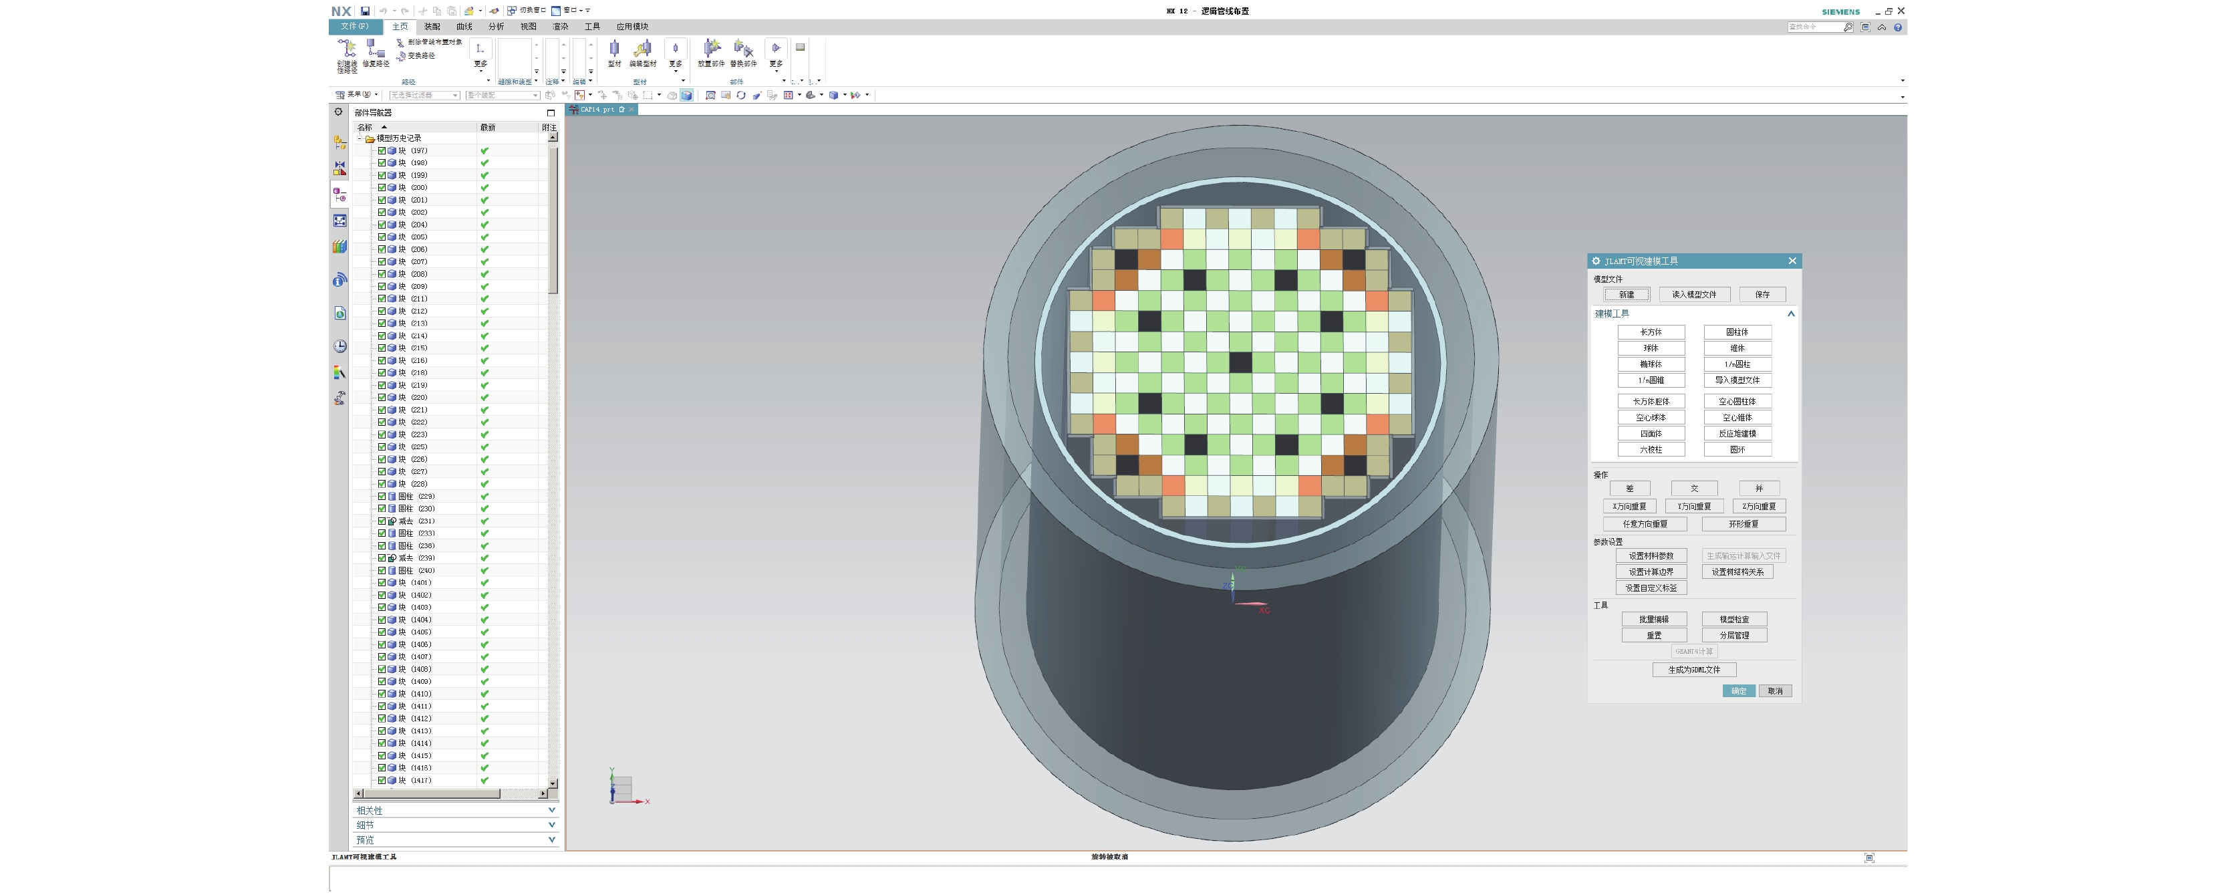Open the reuse library books icon
The width and height of the screenshot is (2236, 895).
pyautogui.click(x=339, y=247)
